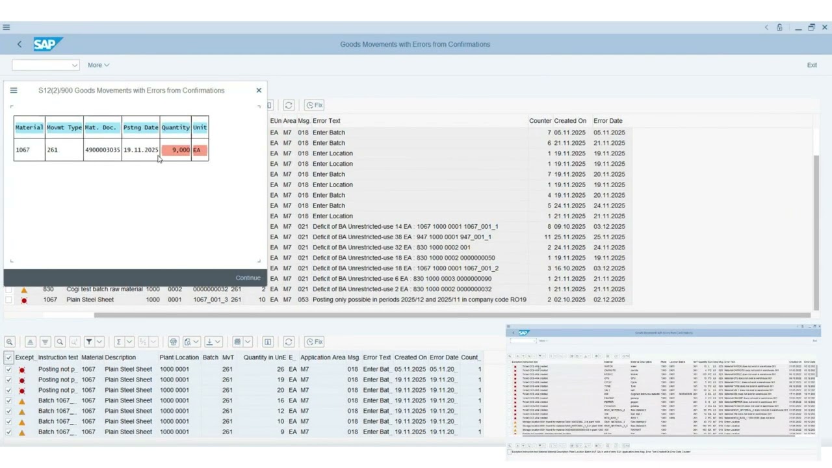Viewport: 832px width, 468px height.
Task: Uncheck the row with quantity 12
Action: click(x=8, y=411)
